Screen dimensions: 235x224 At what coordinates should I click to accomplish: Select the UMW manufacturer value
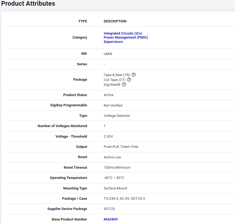[x=108, y=54]
